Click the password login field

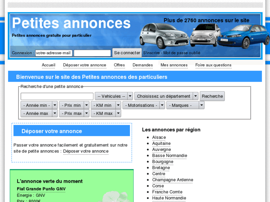coord(92,53)
